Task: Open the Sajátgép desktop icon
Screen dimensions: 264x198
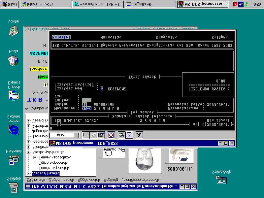Action: tap(14, 187)
